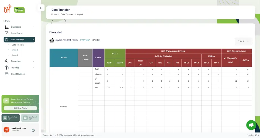This screenshot has width=260, height=138.
Task: Open the green chat bubble icon
Action: pyautogui.click(x=251, y=125)
